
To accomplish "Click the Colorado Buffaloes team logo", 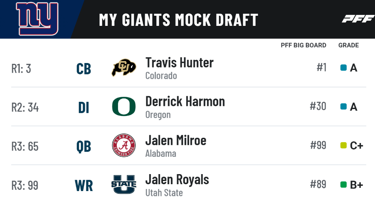I will coord(124,68).
